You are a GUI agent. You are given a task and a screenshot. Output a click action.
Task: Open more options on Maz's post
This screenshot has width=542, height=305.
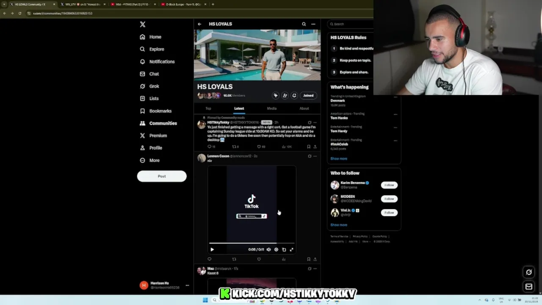[x=315, y=269]
